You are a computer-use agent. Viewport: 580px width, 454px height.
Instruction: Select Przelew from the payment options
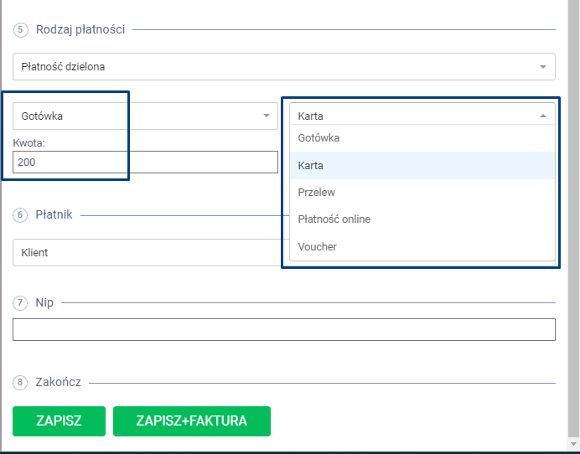pos(317,193)
